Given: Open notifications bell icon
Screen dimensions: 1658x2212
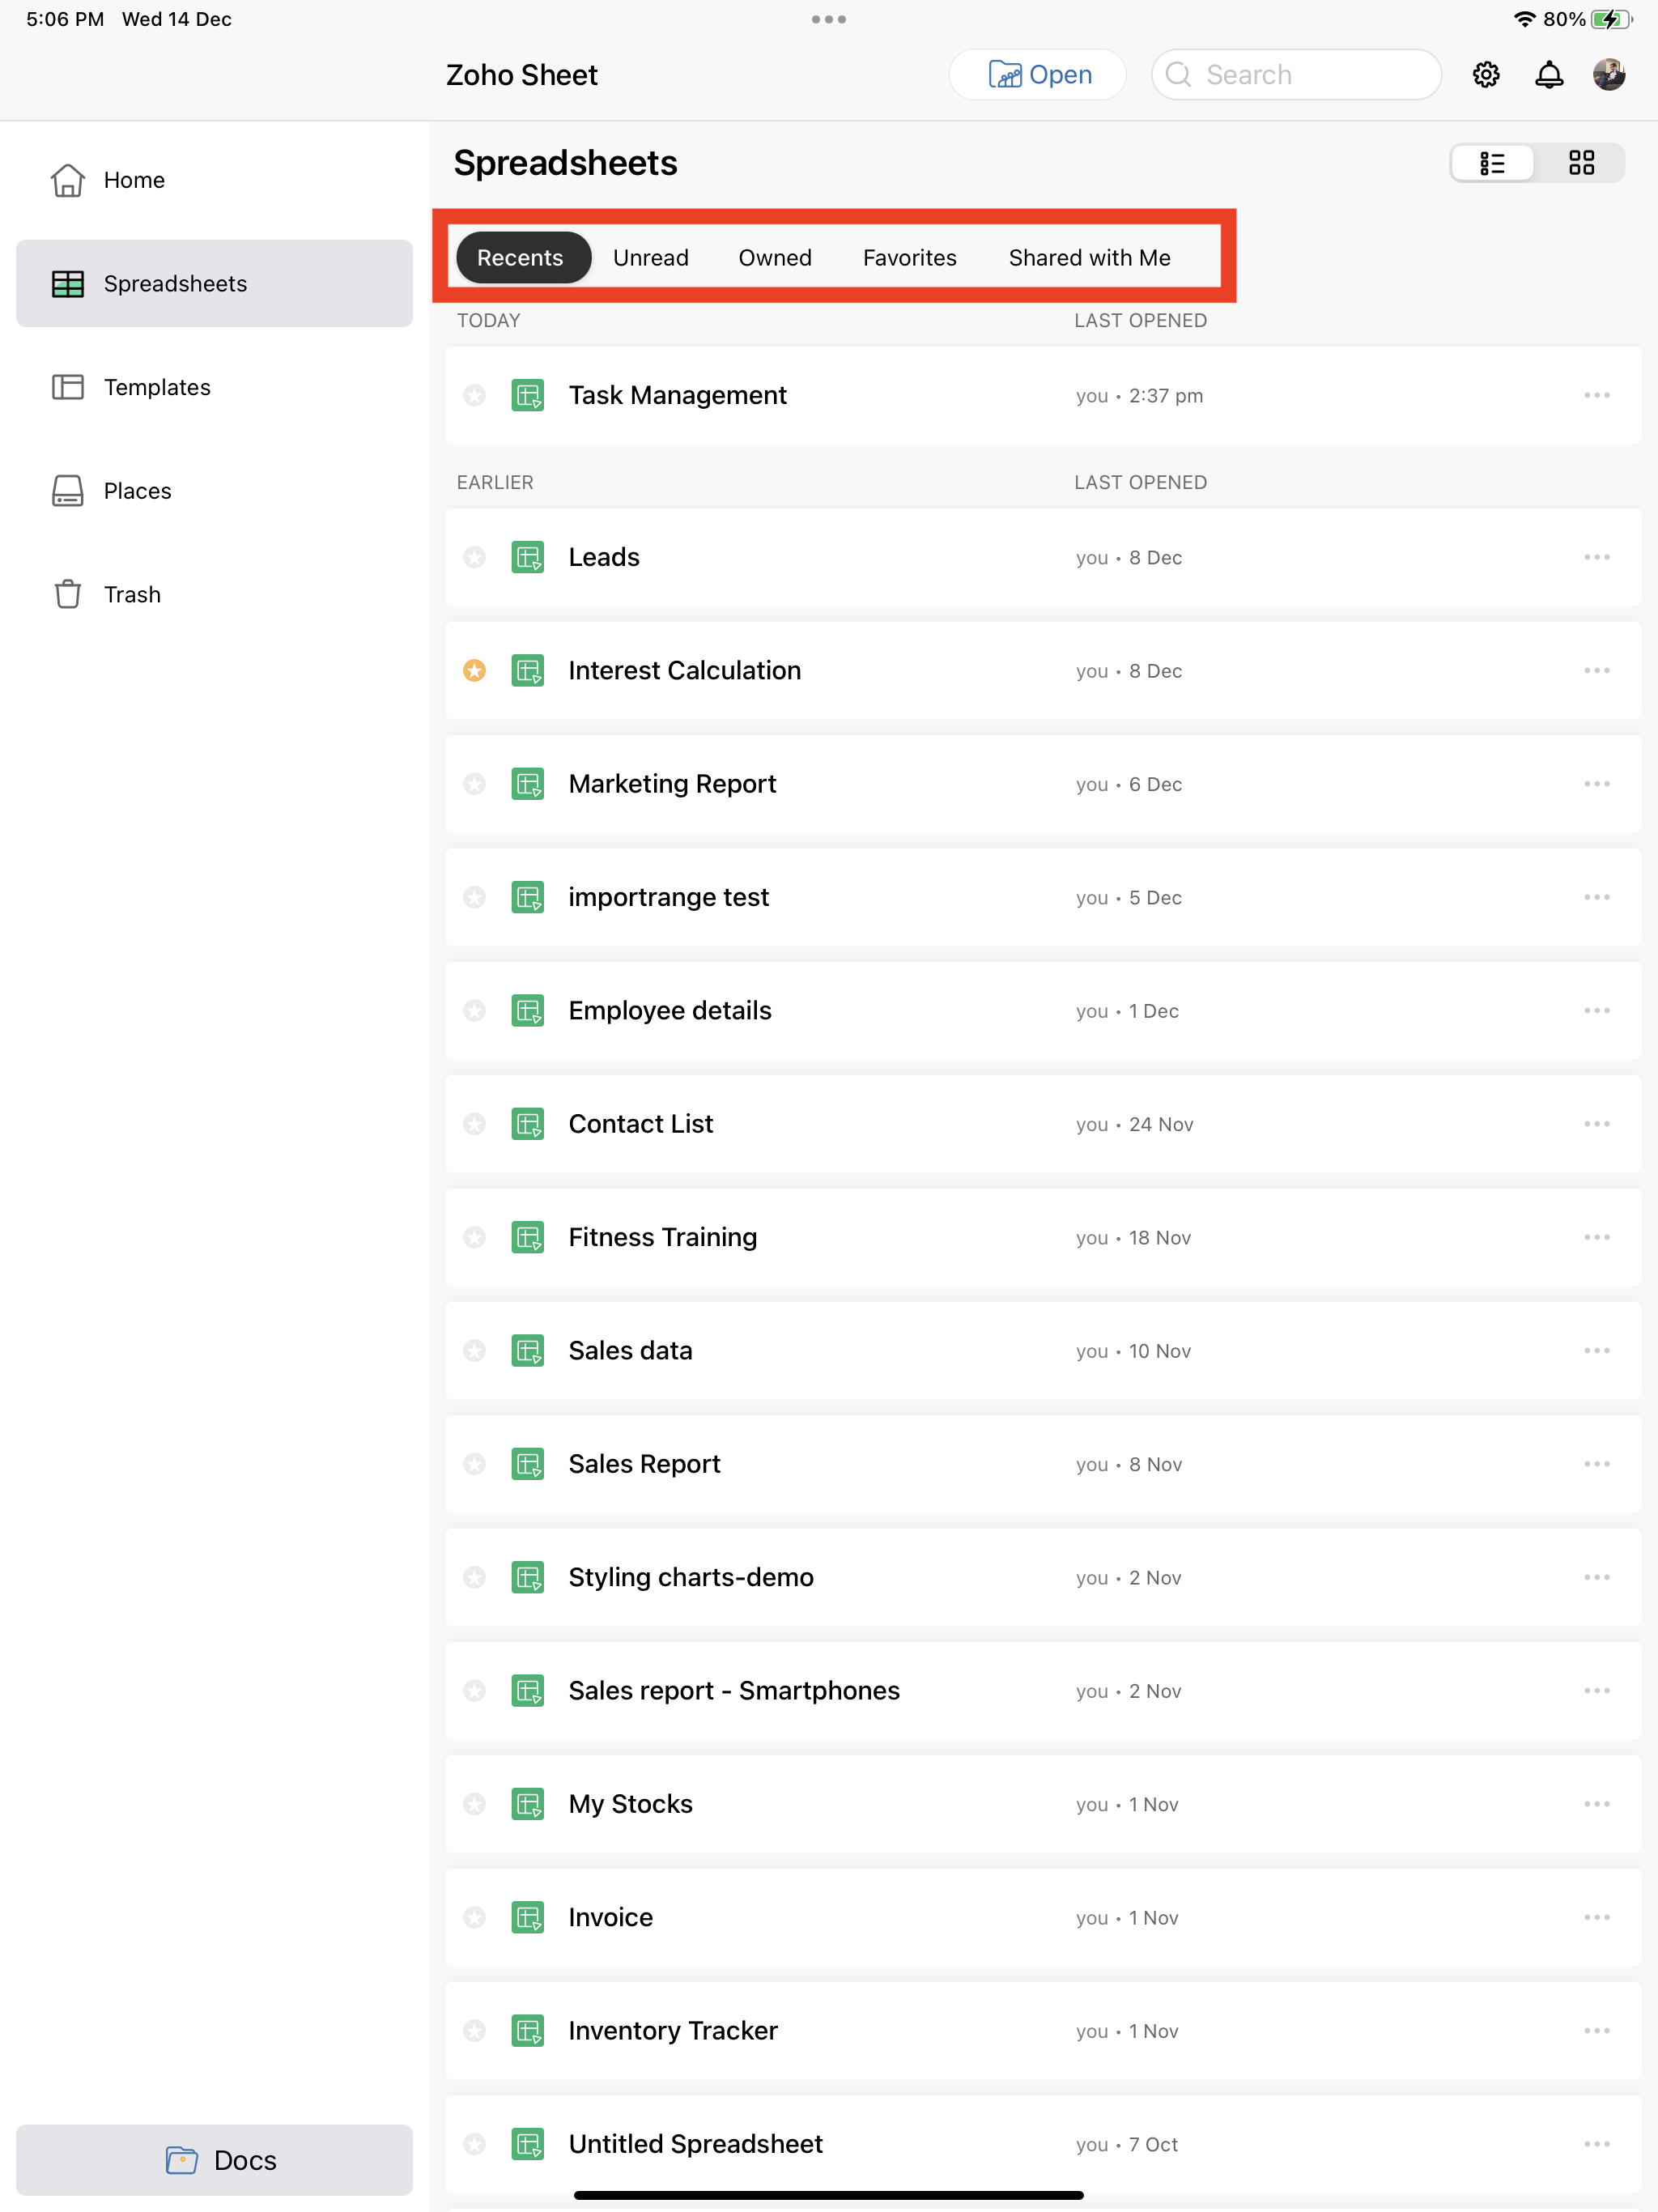Looking at the screenshot, I should (x=1548, y=75).
